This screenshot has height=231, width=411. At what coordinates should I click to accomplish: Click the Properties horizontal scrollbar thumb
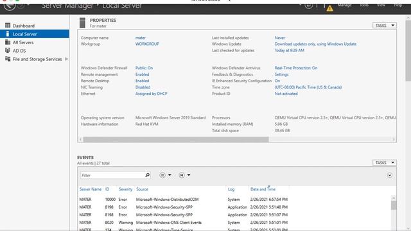176,139
